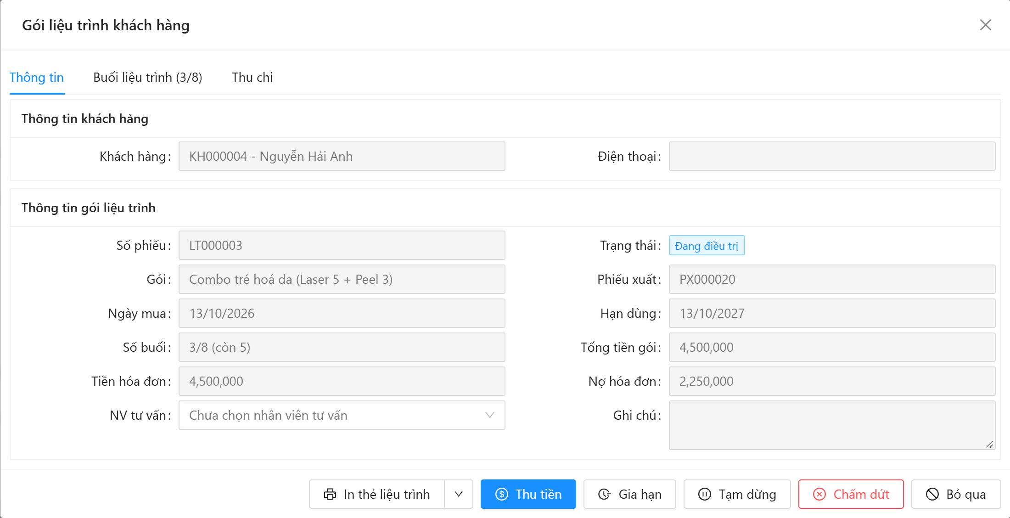Click the Ghi chú text area

pos(832,425)
